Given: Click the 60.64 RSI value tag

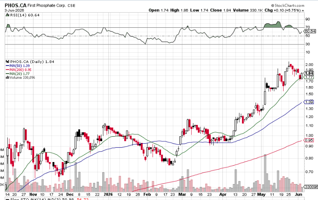Looking at the screenshot, I should click(x=310, y=31).
